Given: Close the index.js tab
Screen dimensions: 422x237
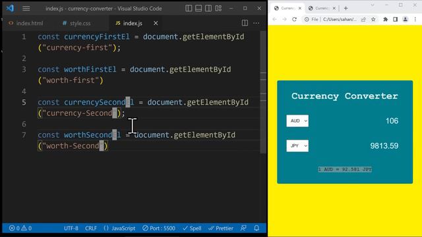Looking at the screenshot, I should click(x=156, y=24).
